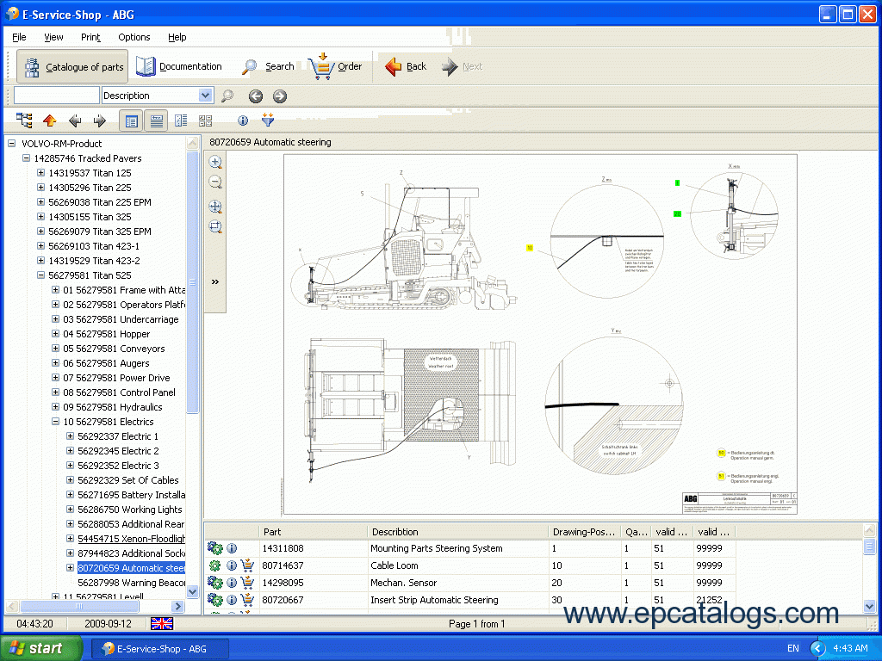This screenshot has width=882, height=661.
Task: Click the Drawing-Pos column header
Action: pyautogui.click(x=584, y=532)
